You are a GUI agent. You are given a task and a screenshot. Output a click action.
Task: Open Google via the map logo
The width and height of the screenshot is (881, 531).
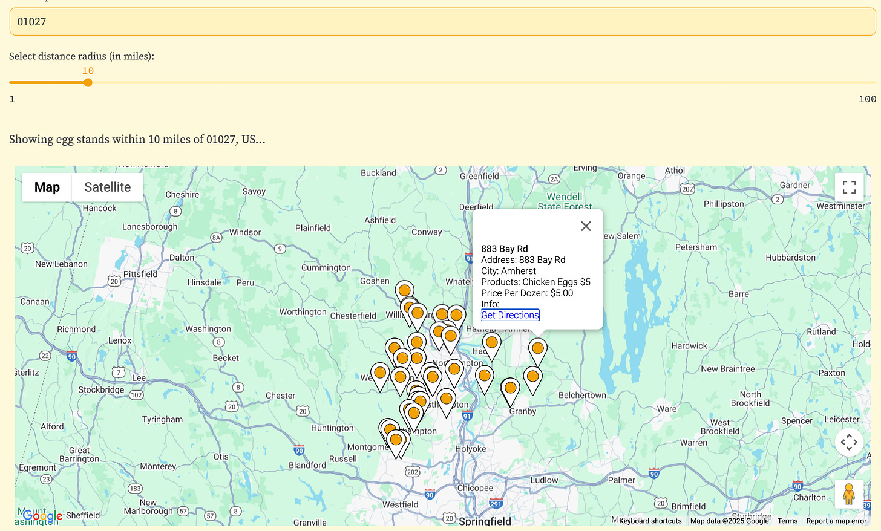41,515
